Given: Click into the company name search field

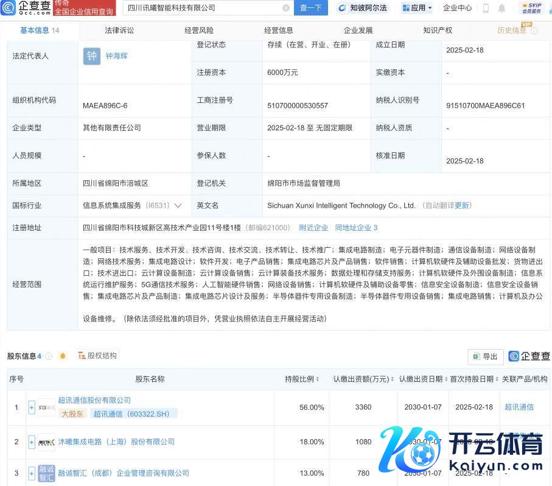Looking at the screenshot, I should tap(201, 8).
